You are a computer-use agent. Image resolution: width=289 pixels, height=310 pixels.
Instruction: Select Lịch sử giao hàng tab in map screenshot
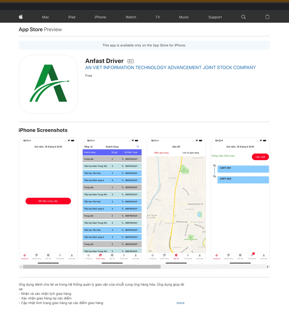coord(191,153)
